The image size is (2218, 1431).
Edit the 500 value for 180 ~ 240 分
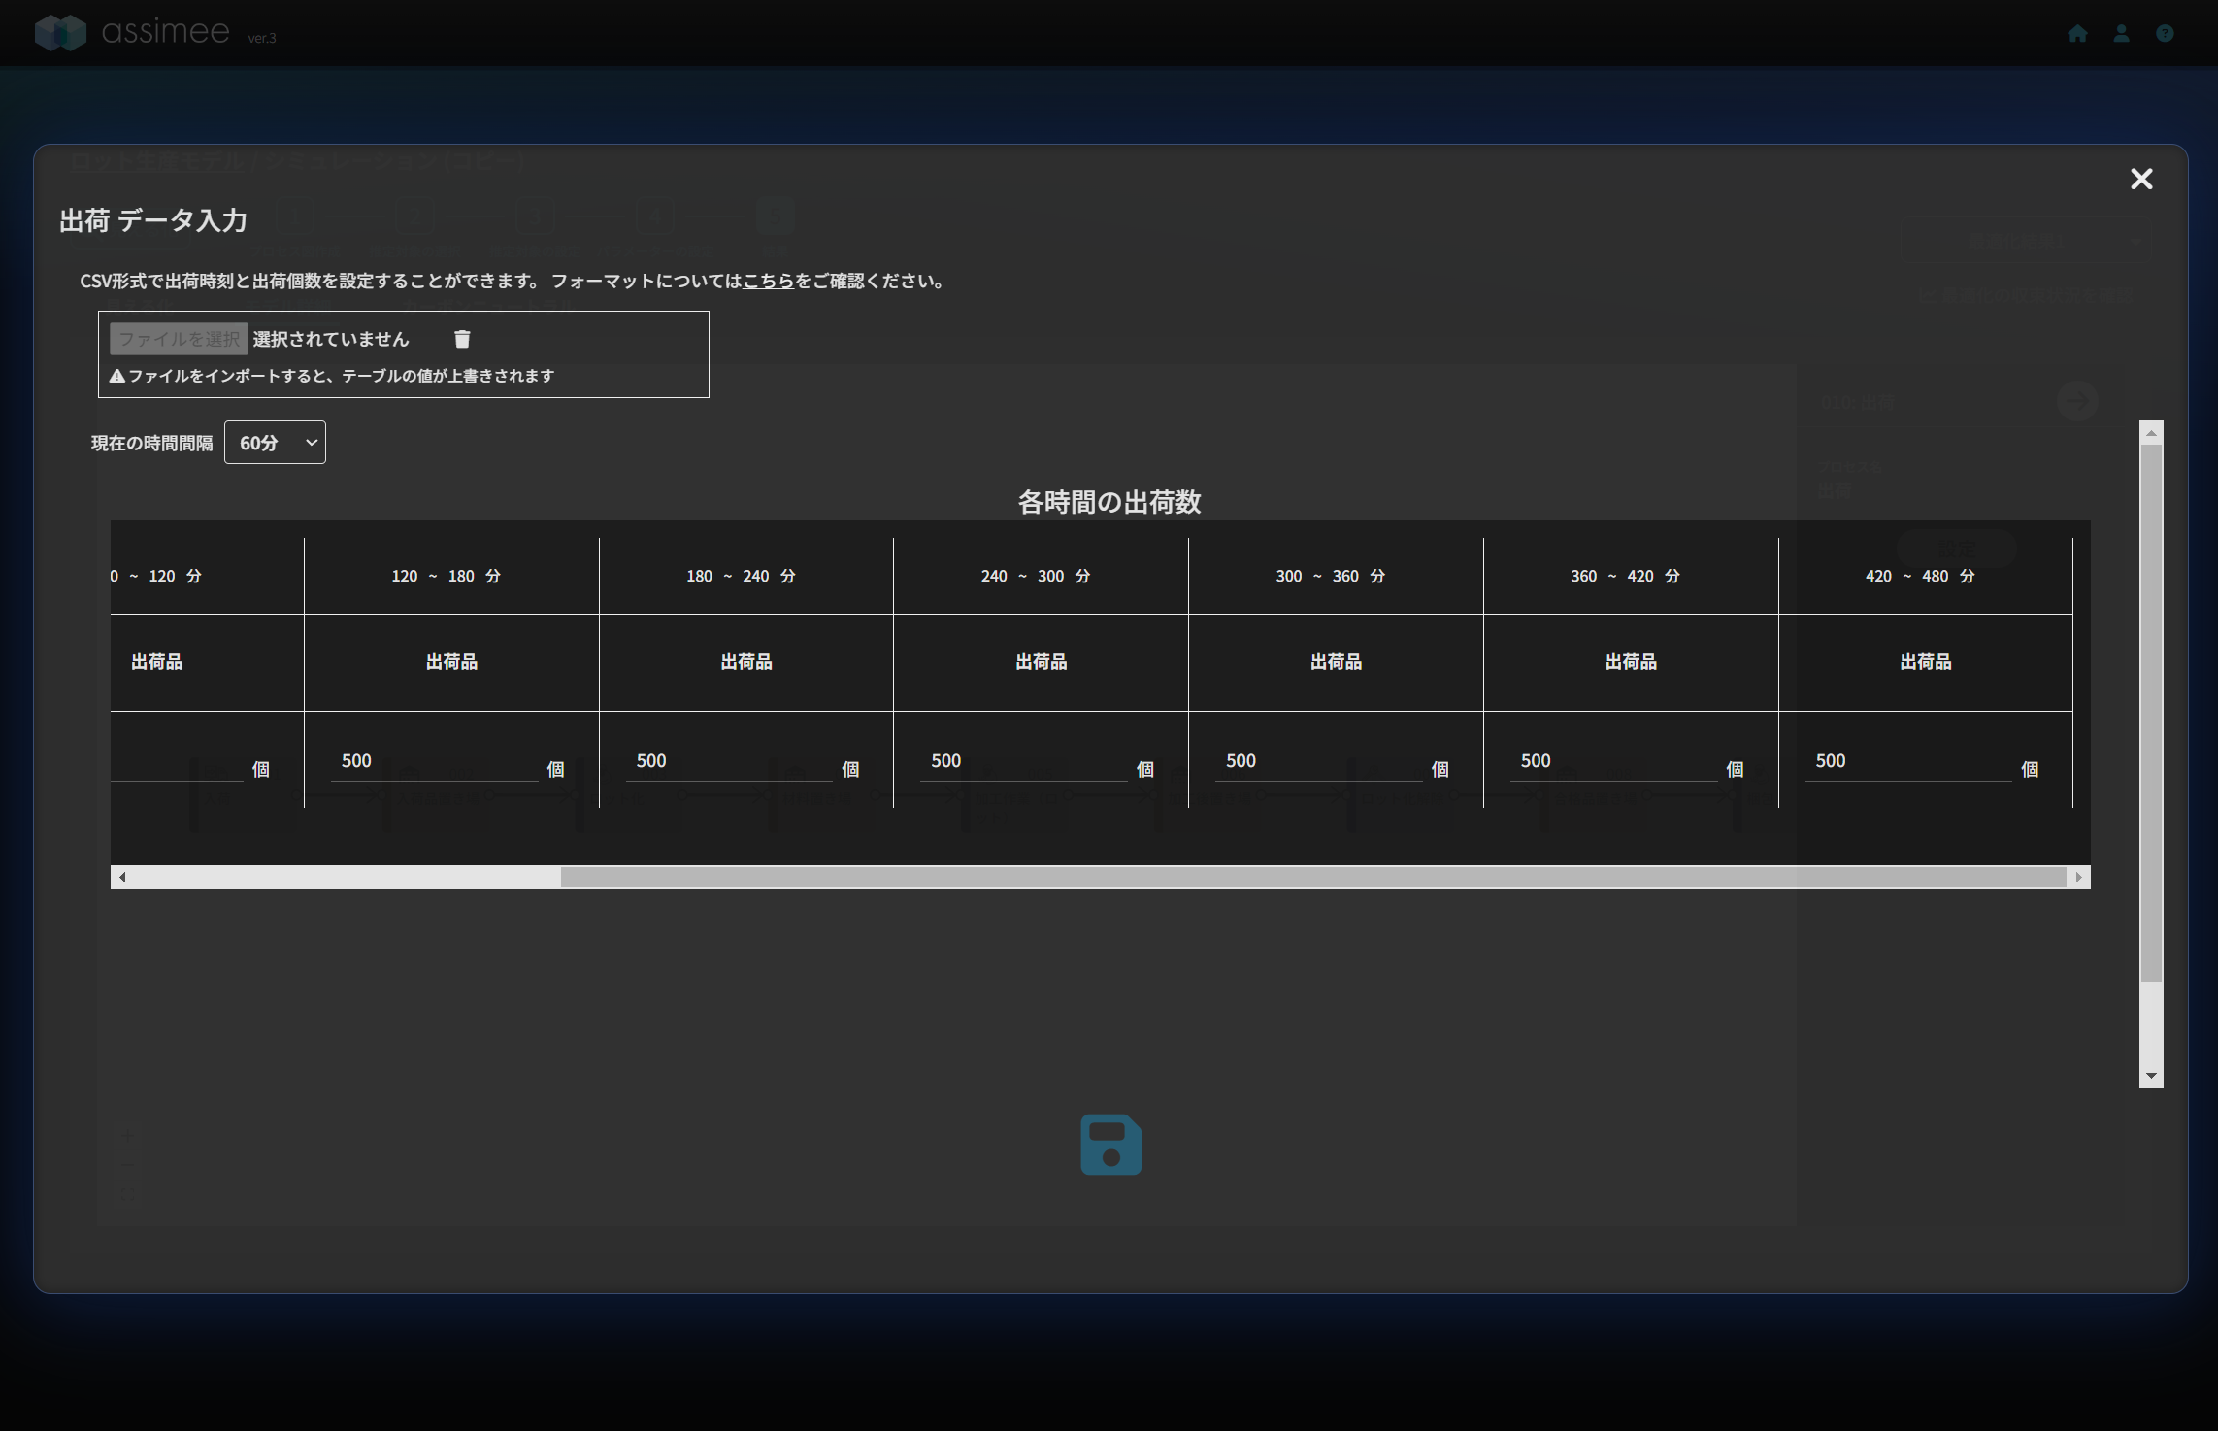tap(729, 762)
